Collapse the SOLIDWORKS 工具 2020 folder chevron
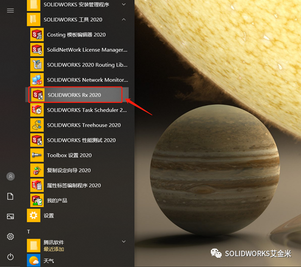The height and width of the screenshot is (267, 301). (124, 19)
